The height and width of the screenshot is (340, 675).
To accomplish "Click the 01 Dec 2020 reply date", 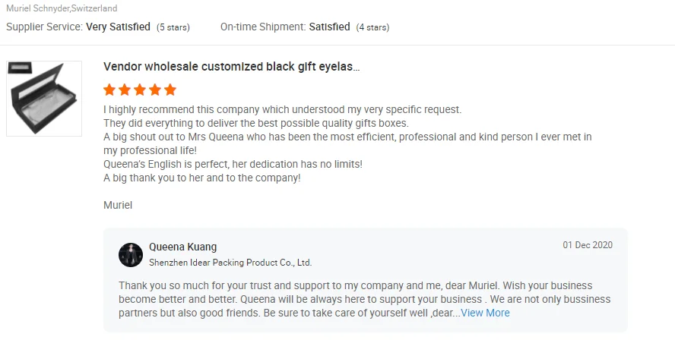I will coord(588,245).
